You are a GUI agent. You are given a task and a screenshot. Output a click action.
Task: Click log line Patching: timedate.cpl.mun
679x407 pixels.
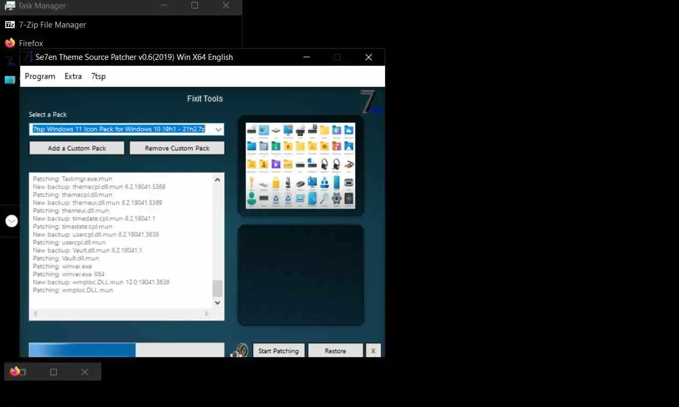tap(73, 226)
